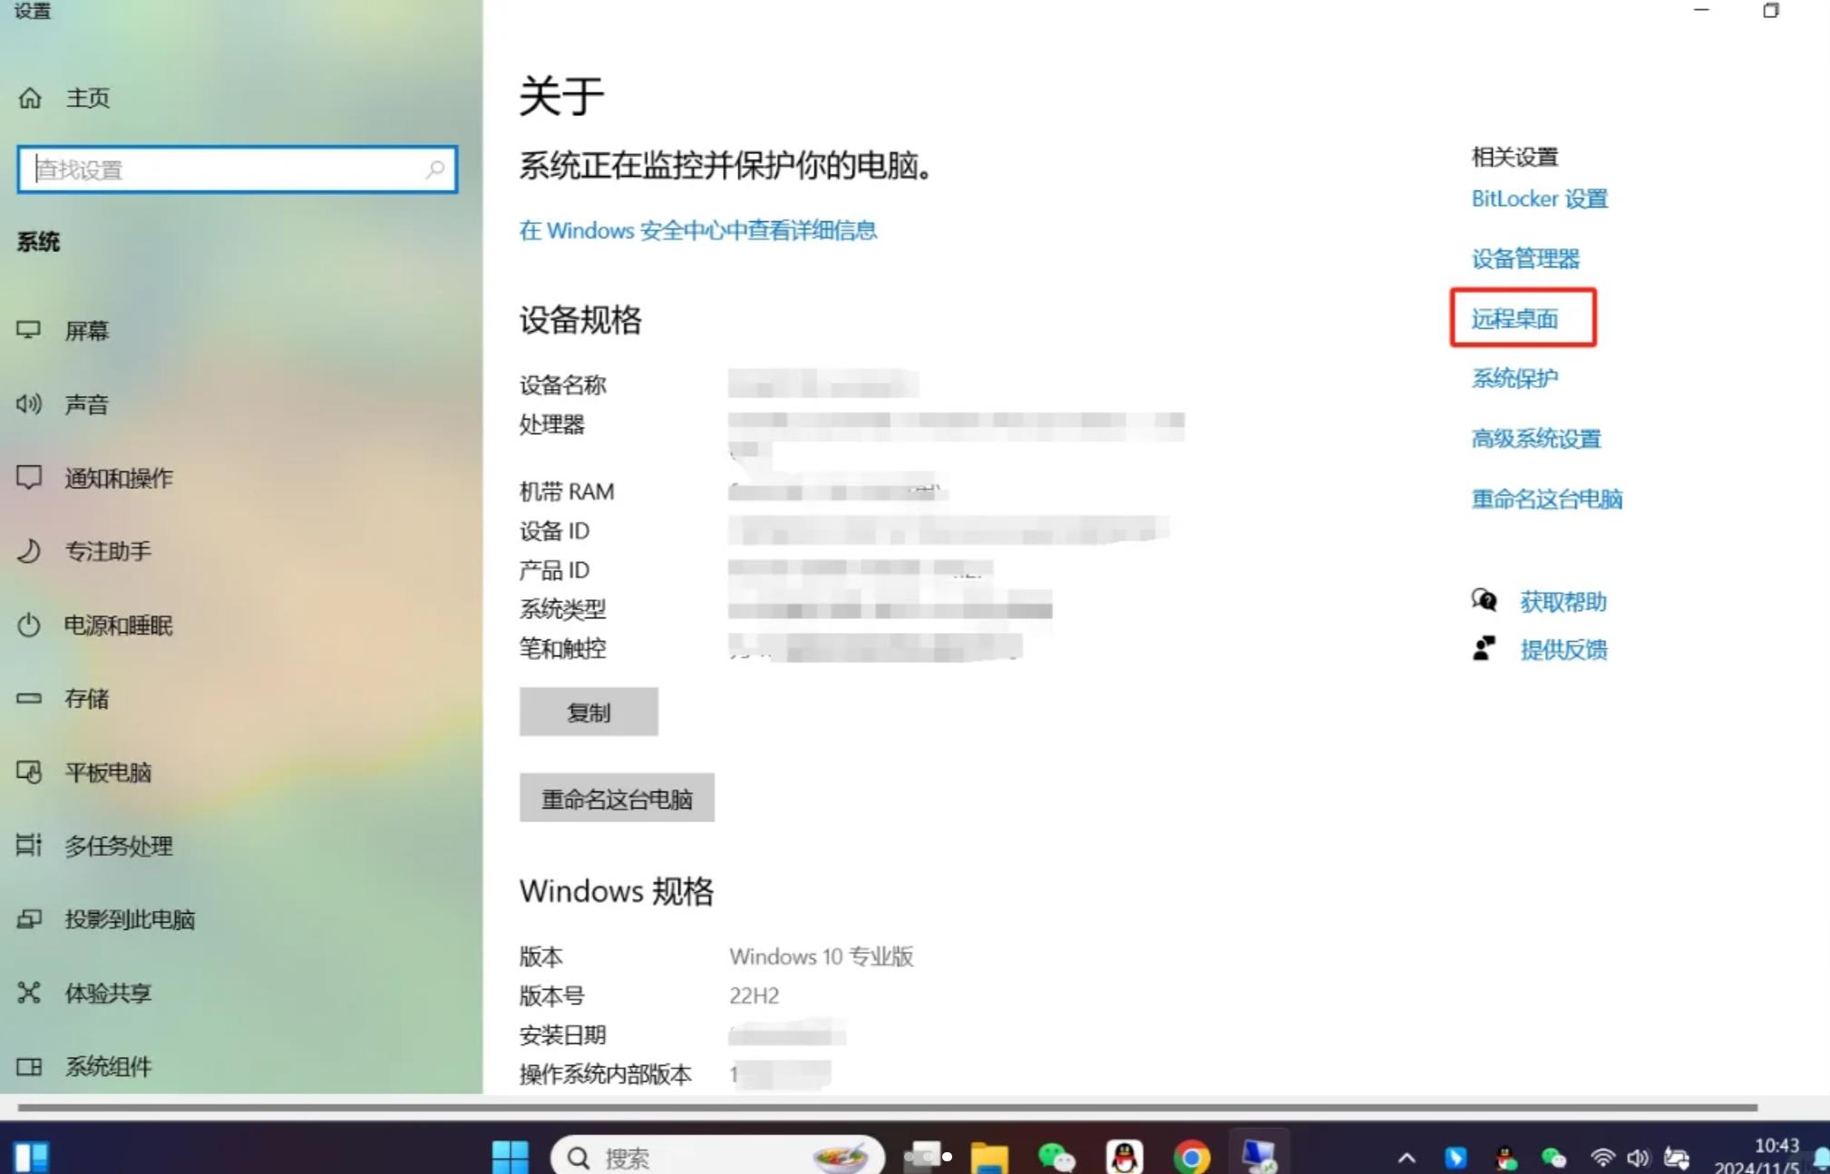Select Tablet (平板电脑) settings entry
This screenshot has height=1174, width=1830.
click(x=108, y=772)
